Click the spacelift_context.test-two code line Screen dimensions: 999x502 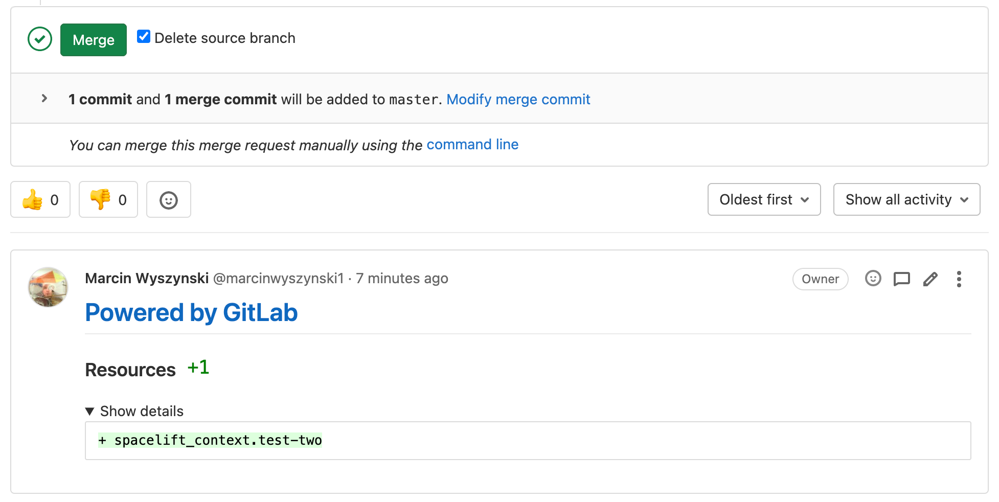[210, 440]
